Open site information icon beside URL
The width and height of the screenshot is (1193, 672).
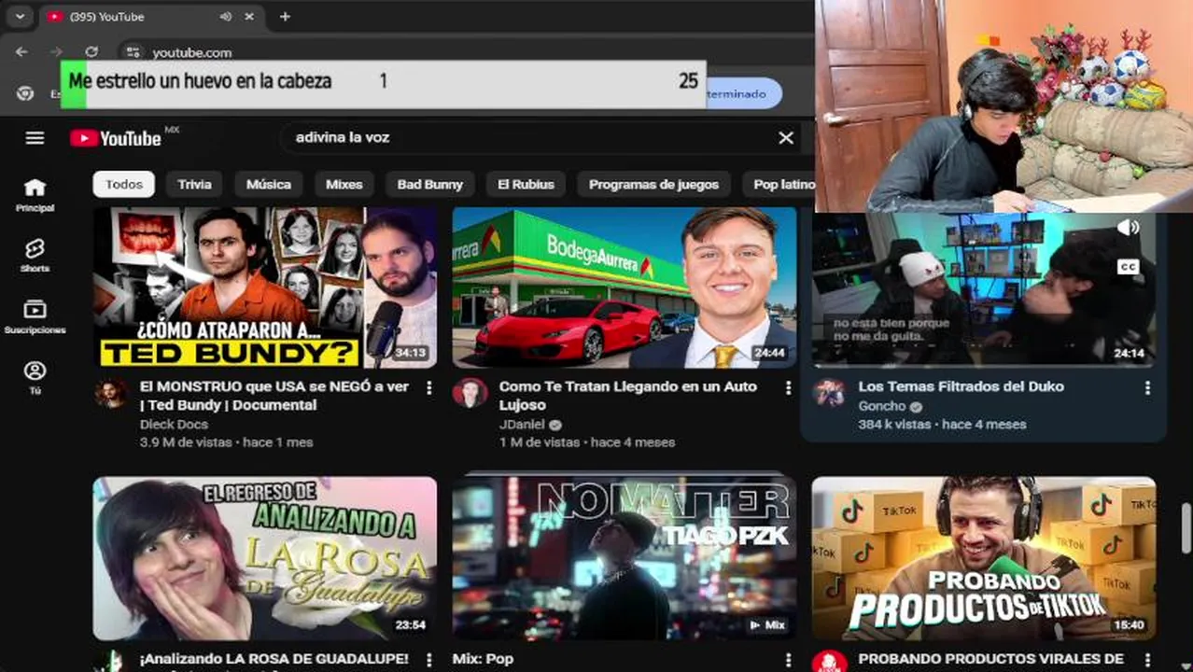(x=133, y=52)
